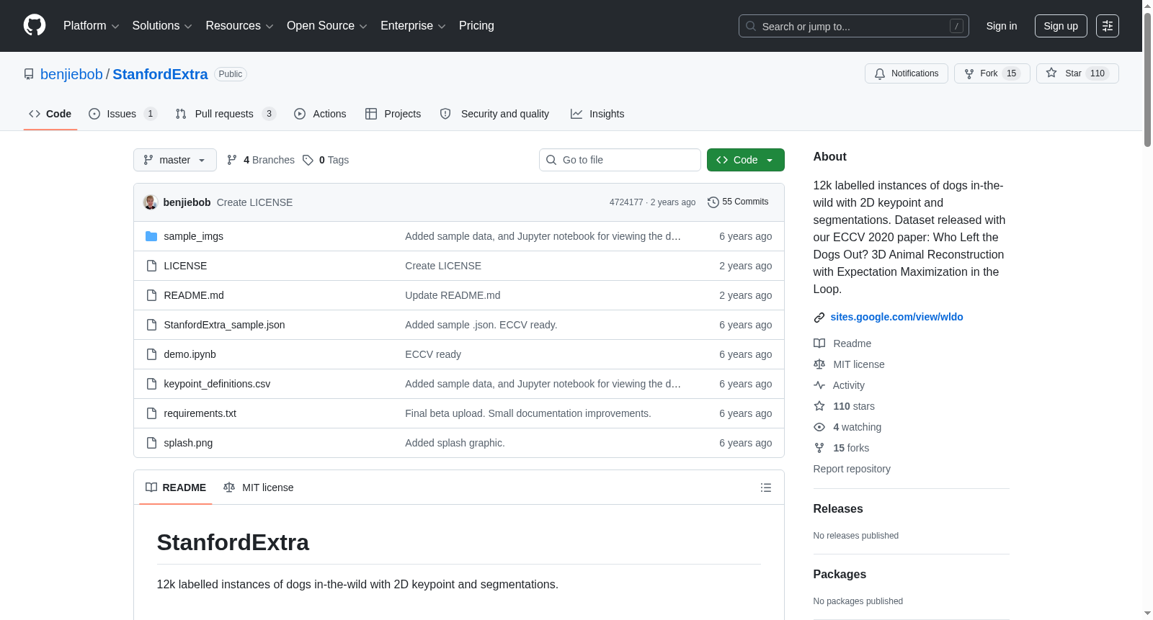
Task: Click the Readme book icon in About
Action: [819, 343]
